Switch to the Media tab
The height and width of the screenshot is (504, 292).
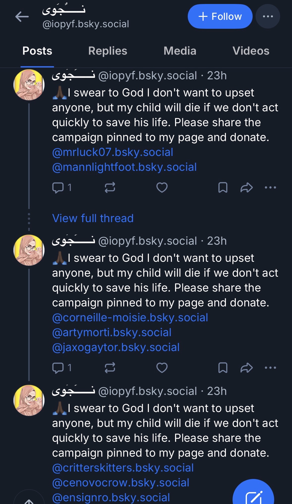(180, 51)
